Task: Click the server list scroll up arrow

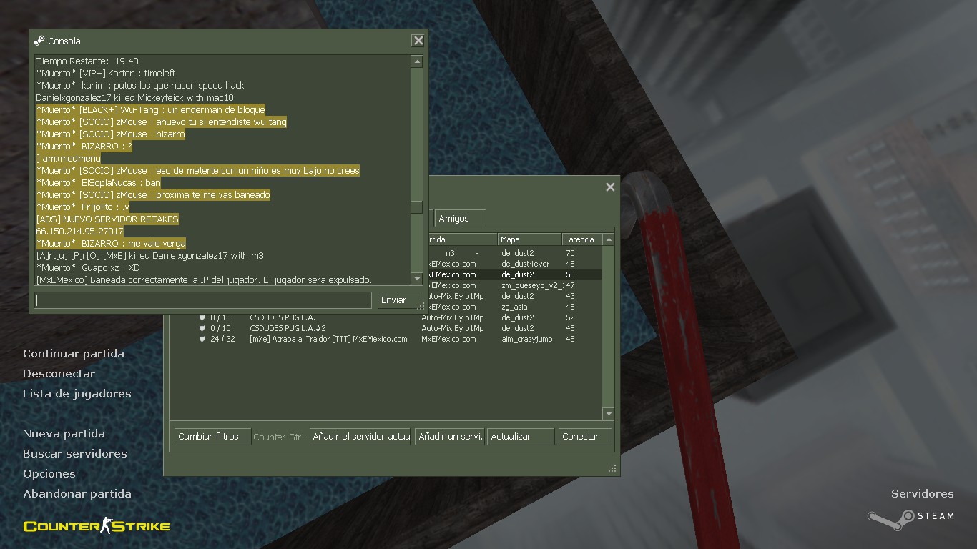Action: tap(609, 240)
